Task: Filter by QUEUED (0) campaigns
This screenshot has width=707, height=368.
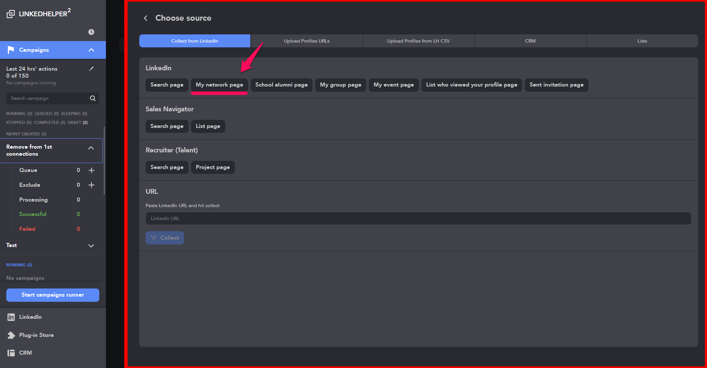Action: point(47,114)
